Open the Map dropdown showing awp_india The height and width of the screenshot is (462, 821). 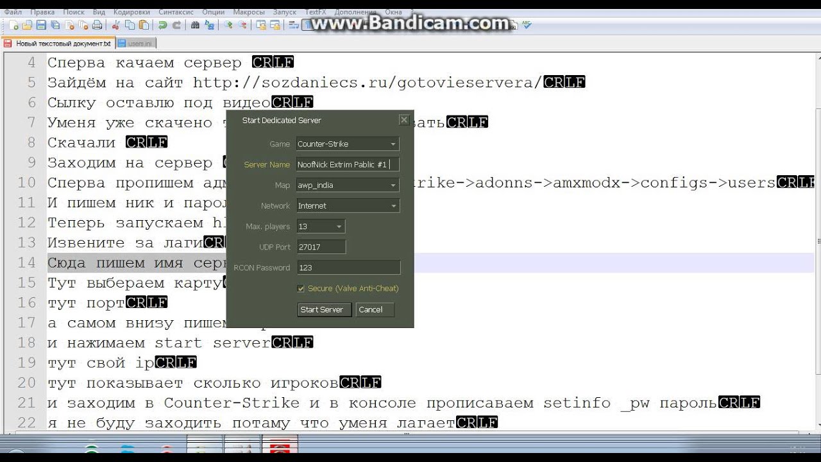pos(348,185)
